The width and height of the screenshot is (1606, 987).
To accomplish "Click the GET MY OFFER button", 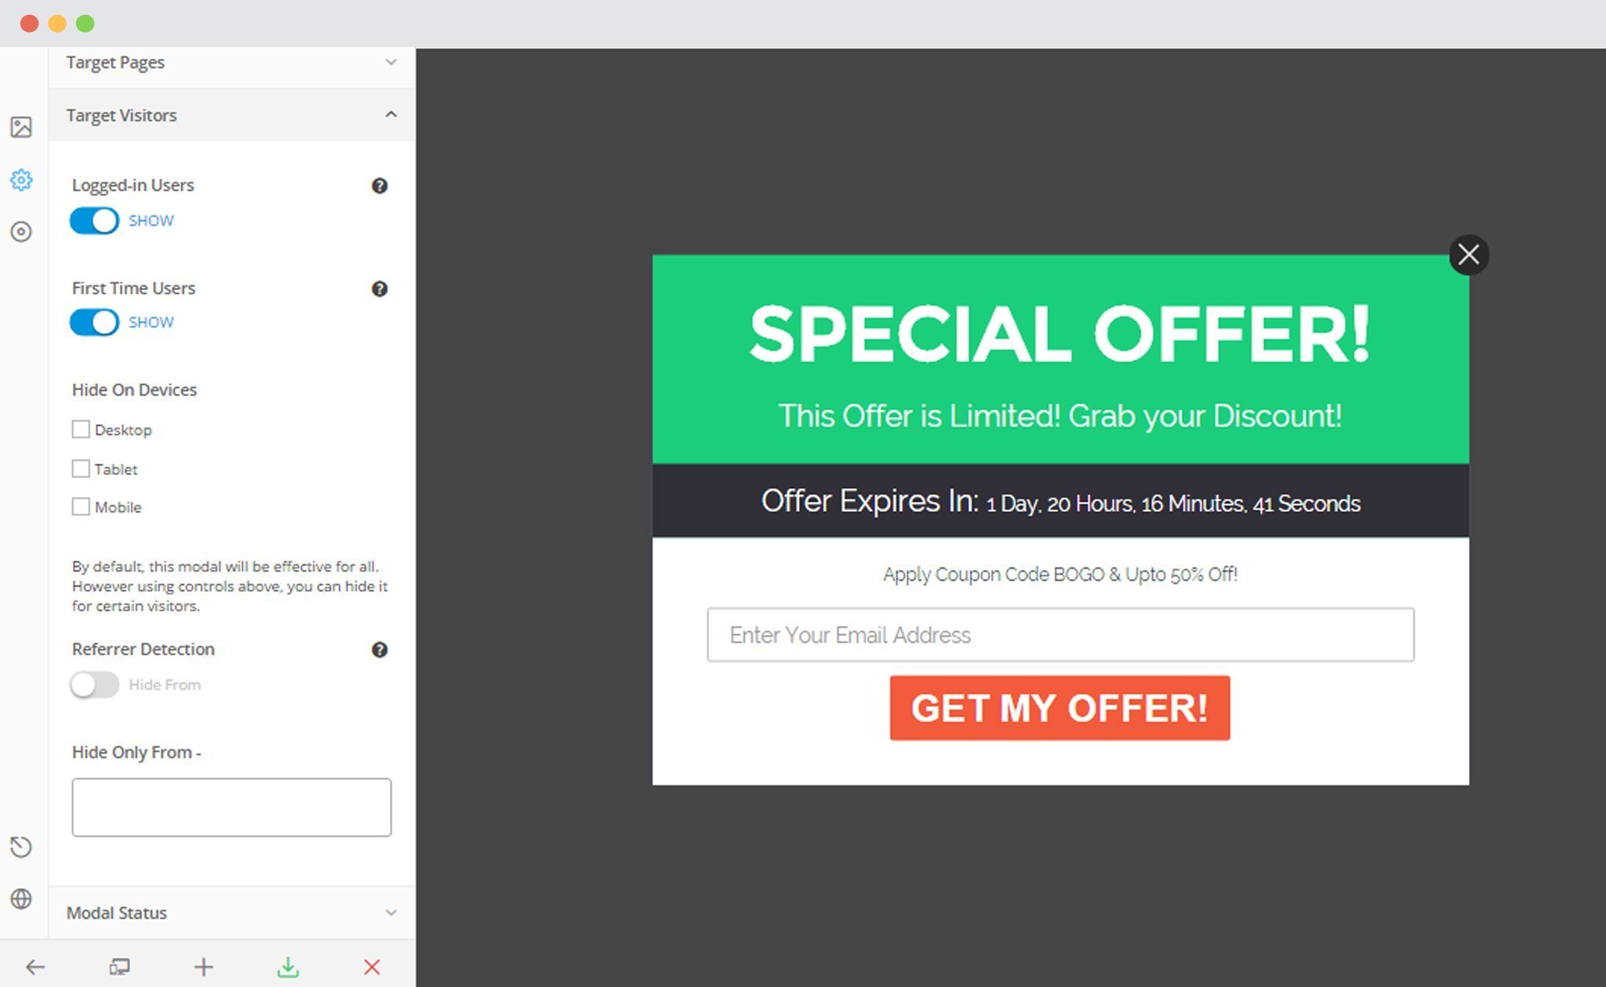I will (x=1058, y=707).
